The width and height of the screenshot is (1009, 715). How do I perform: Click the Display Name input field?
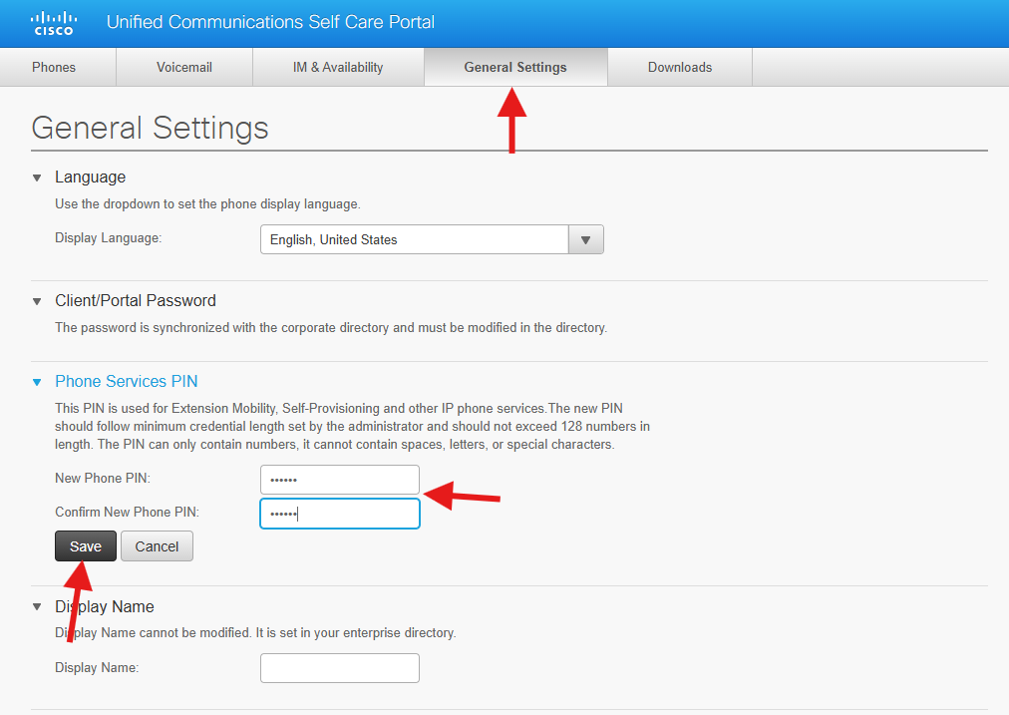point(340,668)
